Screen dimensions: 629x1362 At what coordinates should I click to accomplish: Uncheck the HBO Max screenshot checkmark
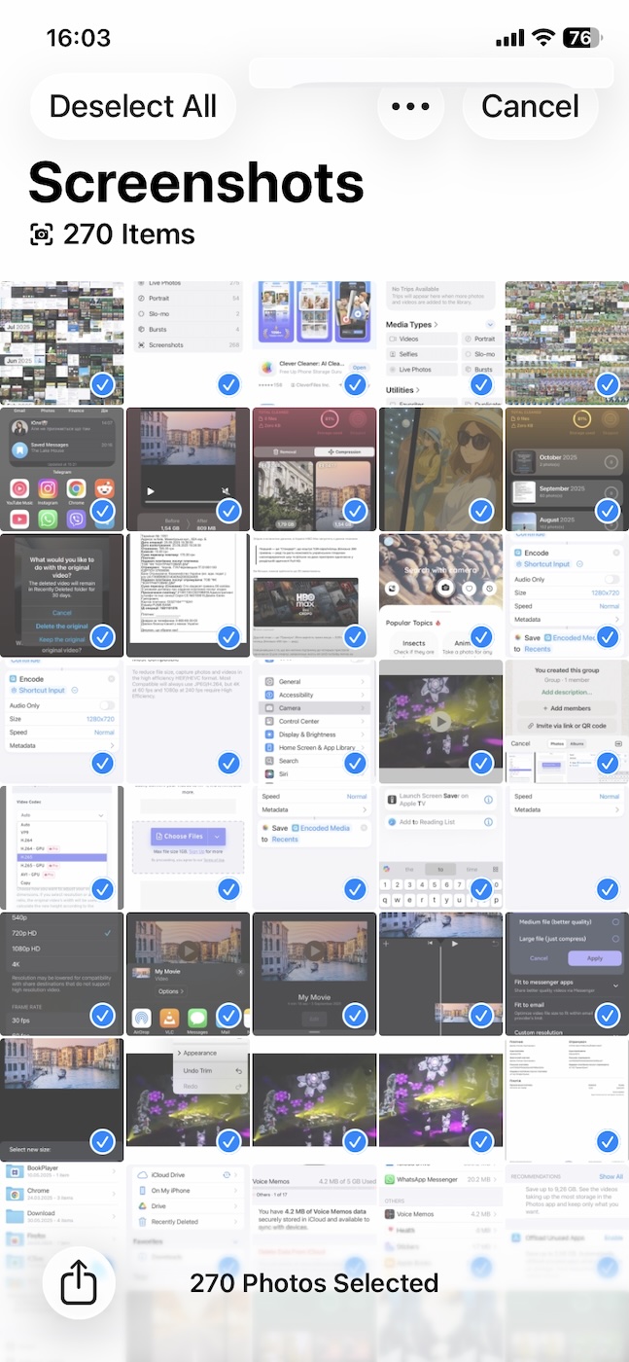[355, 637]
